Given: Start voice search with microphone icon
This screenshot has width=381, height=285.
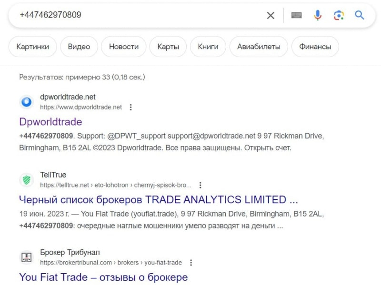Looking at the screenshot, I should coord(318,15).
